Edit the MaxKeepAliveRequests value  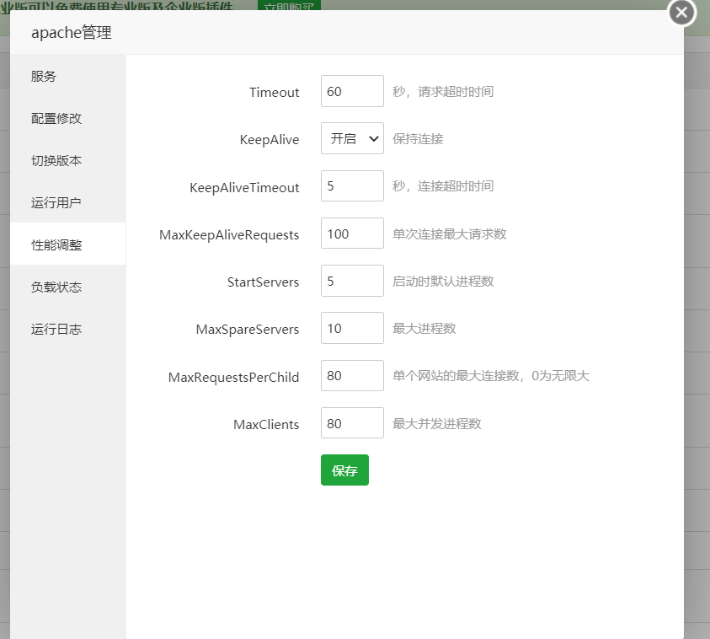(352, 234)
